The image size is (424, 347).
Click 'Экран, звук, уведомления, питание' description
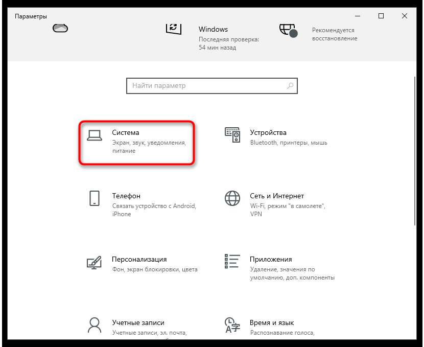(149, 147)
